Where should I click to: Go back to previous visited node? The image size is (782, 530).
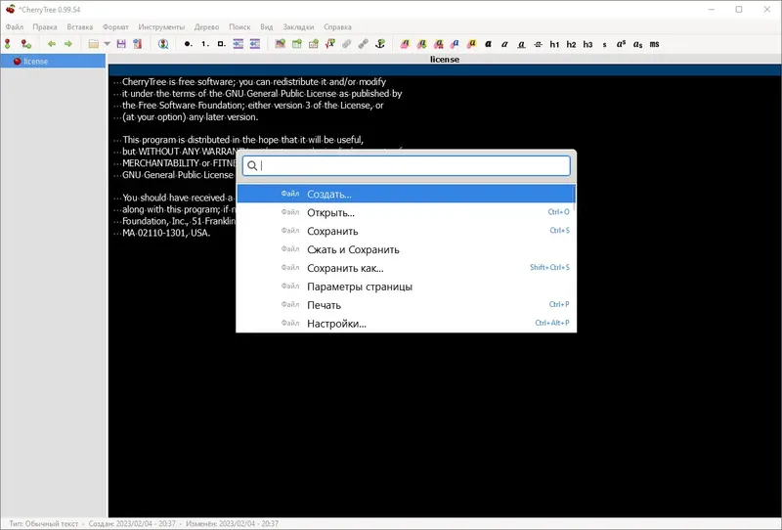(x=52, y=44)
